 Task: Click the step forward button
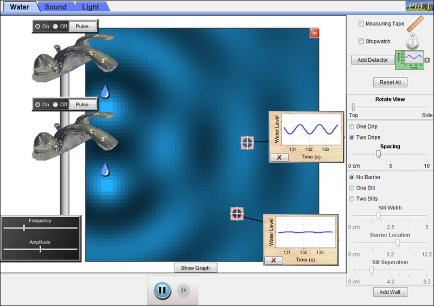click(x=184, y=290)
